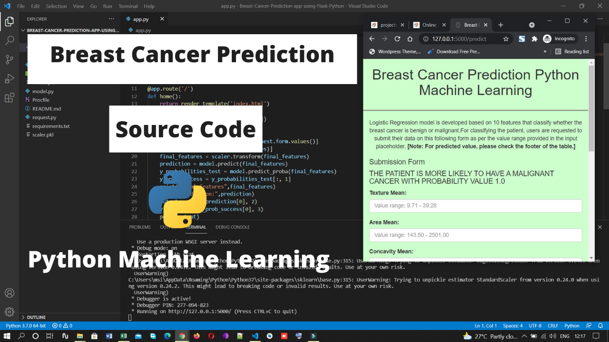The height and width of the screenshot is (342, 609).
Task: Switch to the PROBLEMS panel tab
Action: point(140,227)
